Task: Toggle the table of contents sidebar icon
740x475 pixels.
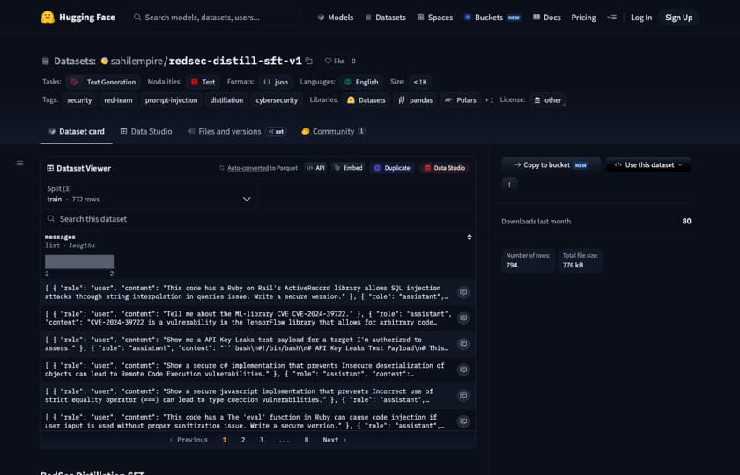Action: (x=19, y=163)
